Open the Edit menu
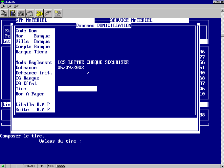224x168 pixels. pos(10,6)
